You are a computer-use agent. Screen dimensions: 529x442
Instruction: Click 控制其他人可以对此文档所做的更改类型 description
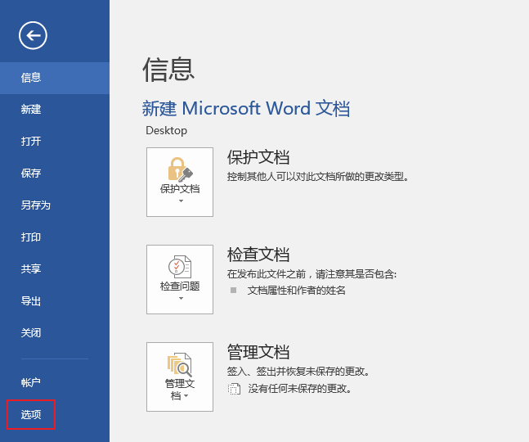tap(318, 176)
